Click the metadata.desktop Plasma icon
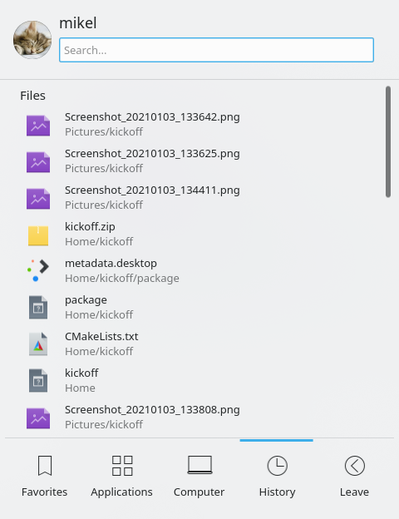The width and height of the screenshot is (399, 519). (38, 270)
